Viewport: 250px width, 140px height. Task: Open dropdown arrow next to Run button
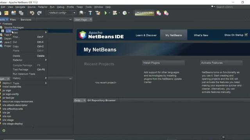point(109,13)
